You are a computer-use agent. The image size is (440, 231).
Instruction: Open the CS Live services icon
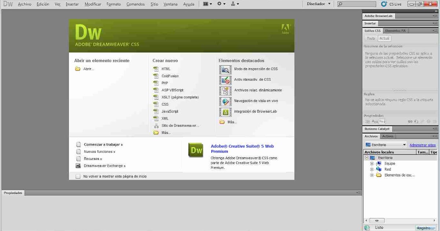pos(384,4)
